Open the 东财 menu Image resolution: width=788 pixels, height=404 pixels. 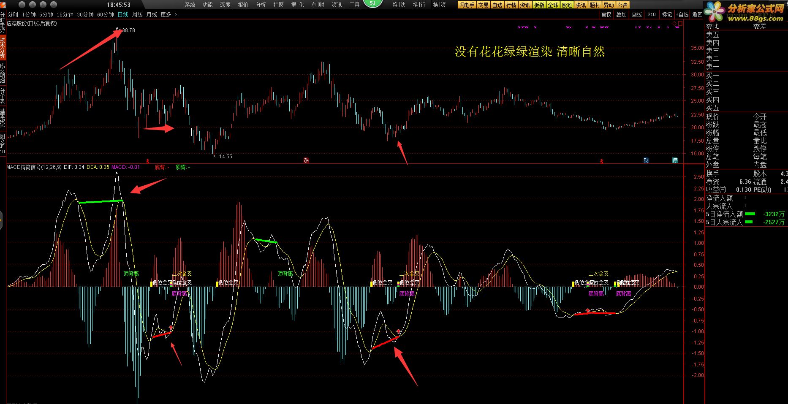318,5
